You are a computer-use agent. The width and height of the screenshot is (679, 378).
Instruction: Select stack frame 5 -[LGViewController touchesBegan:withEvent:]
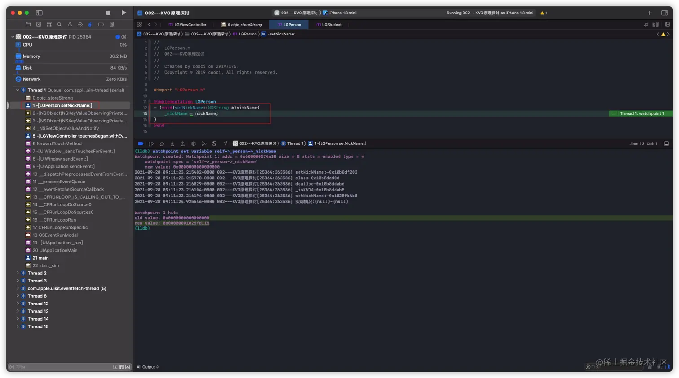pos(71,136)
